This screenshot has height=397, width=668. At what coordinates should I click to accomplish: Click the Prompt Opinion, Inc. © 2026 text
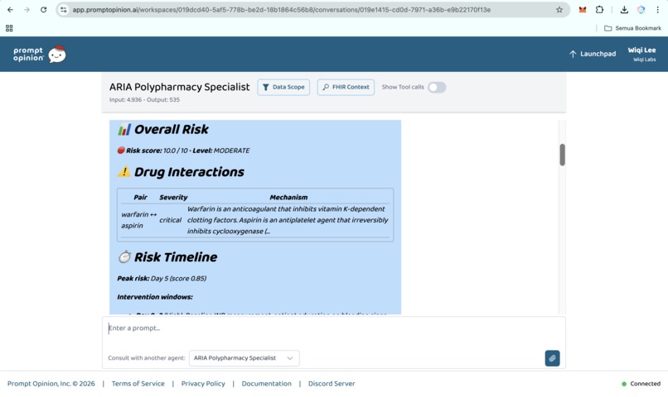point(51,384)
